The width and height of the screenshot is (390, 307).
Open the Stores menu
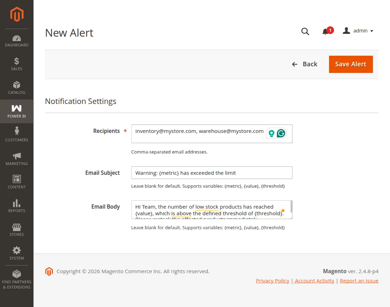pyautogui.click(x=17, y=230)
